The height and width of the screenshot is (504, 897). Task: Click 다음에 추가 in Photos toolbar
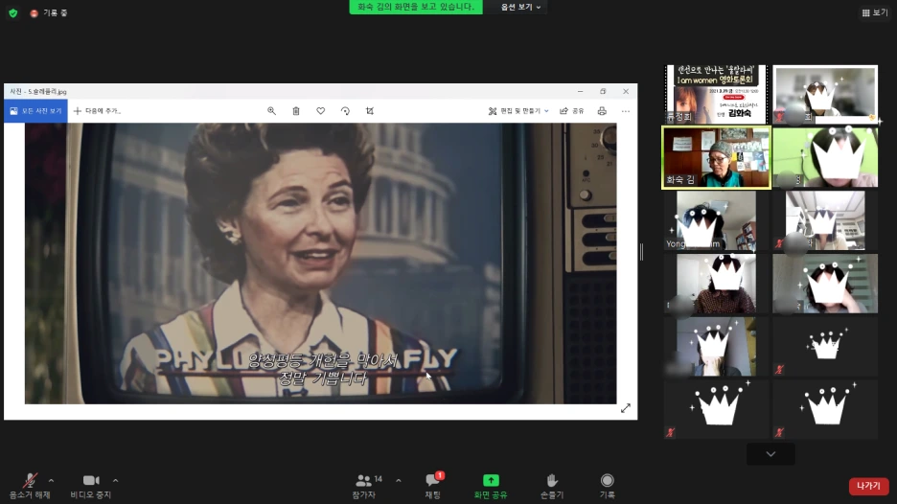(97, 111)
